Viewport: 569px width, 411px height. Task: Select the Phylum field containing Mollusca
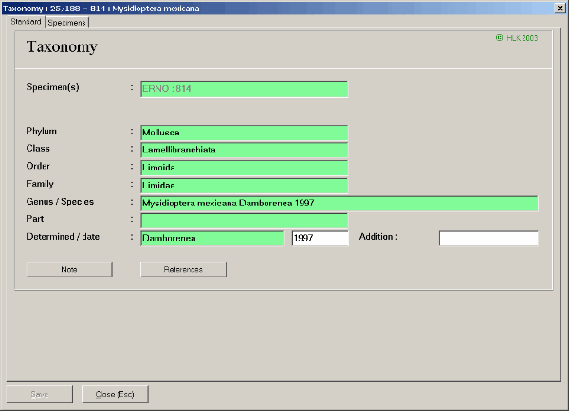point(244,133)
